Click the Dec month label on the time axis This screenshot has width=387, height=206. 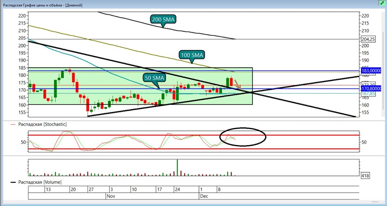pyautogui.click(x=204, y=196)
